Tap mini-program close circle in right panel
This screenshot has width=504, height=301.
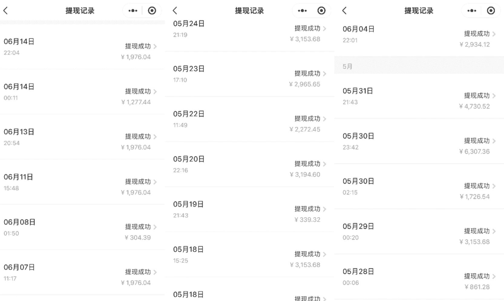coord(491,11)
